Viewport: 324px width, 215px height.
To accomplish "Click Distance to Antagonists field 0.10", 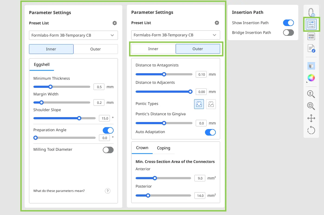I will pyautogui.click(x=201, y=74).
